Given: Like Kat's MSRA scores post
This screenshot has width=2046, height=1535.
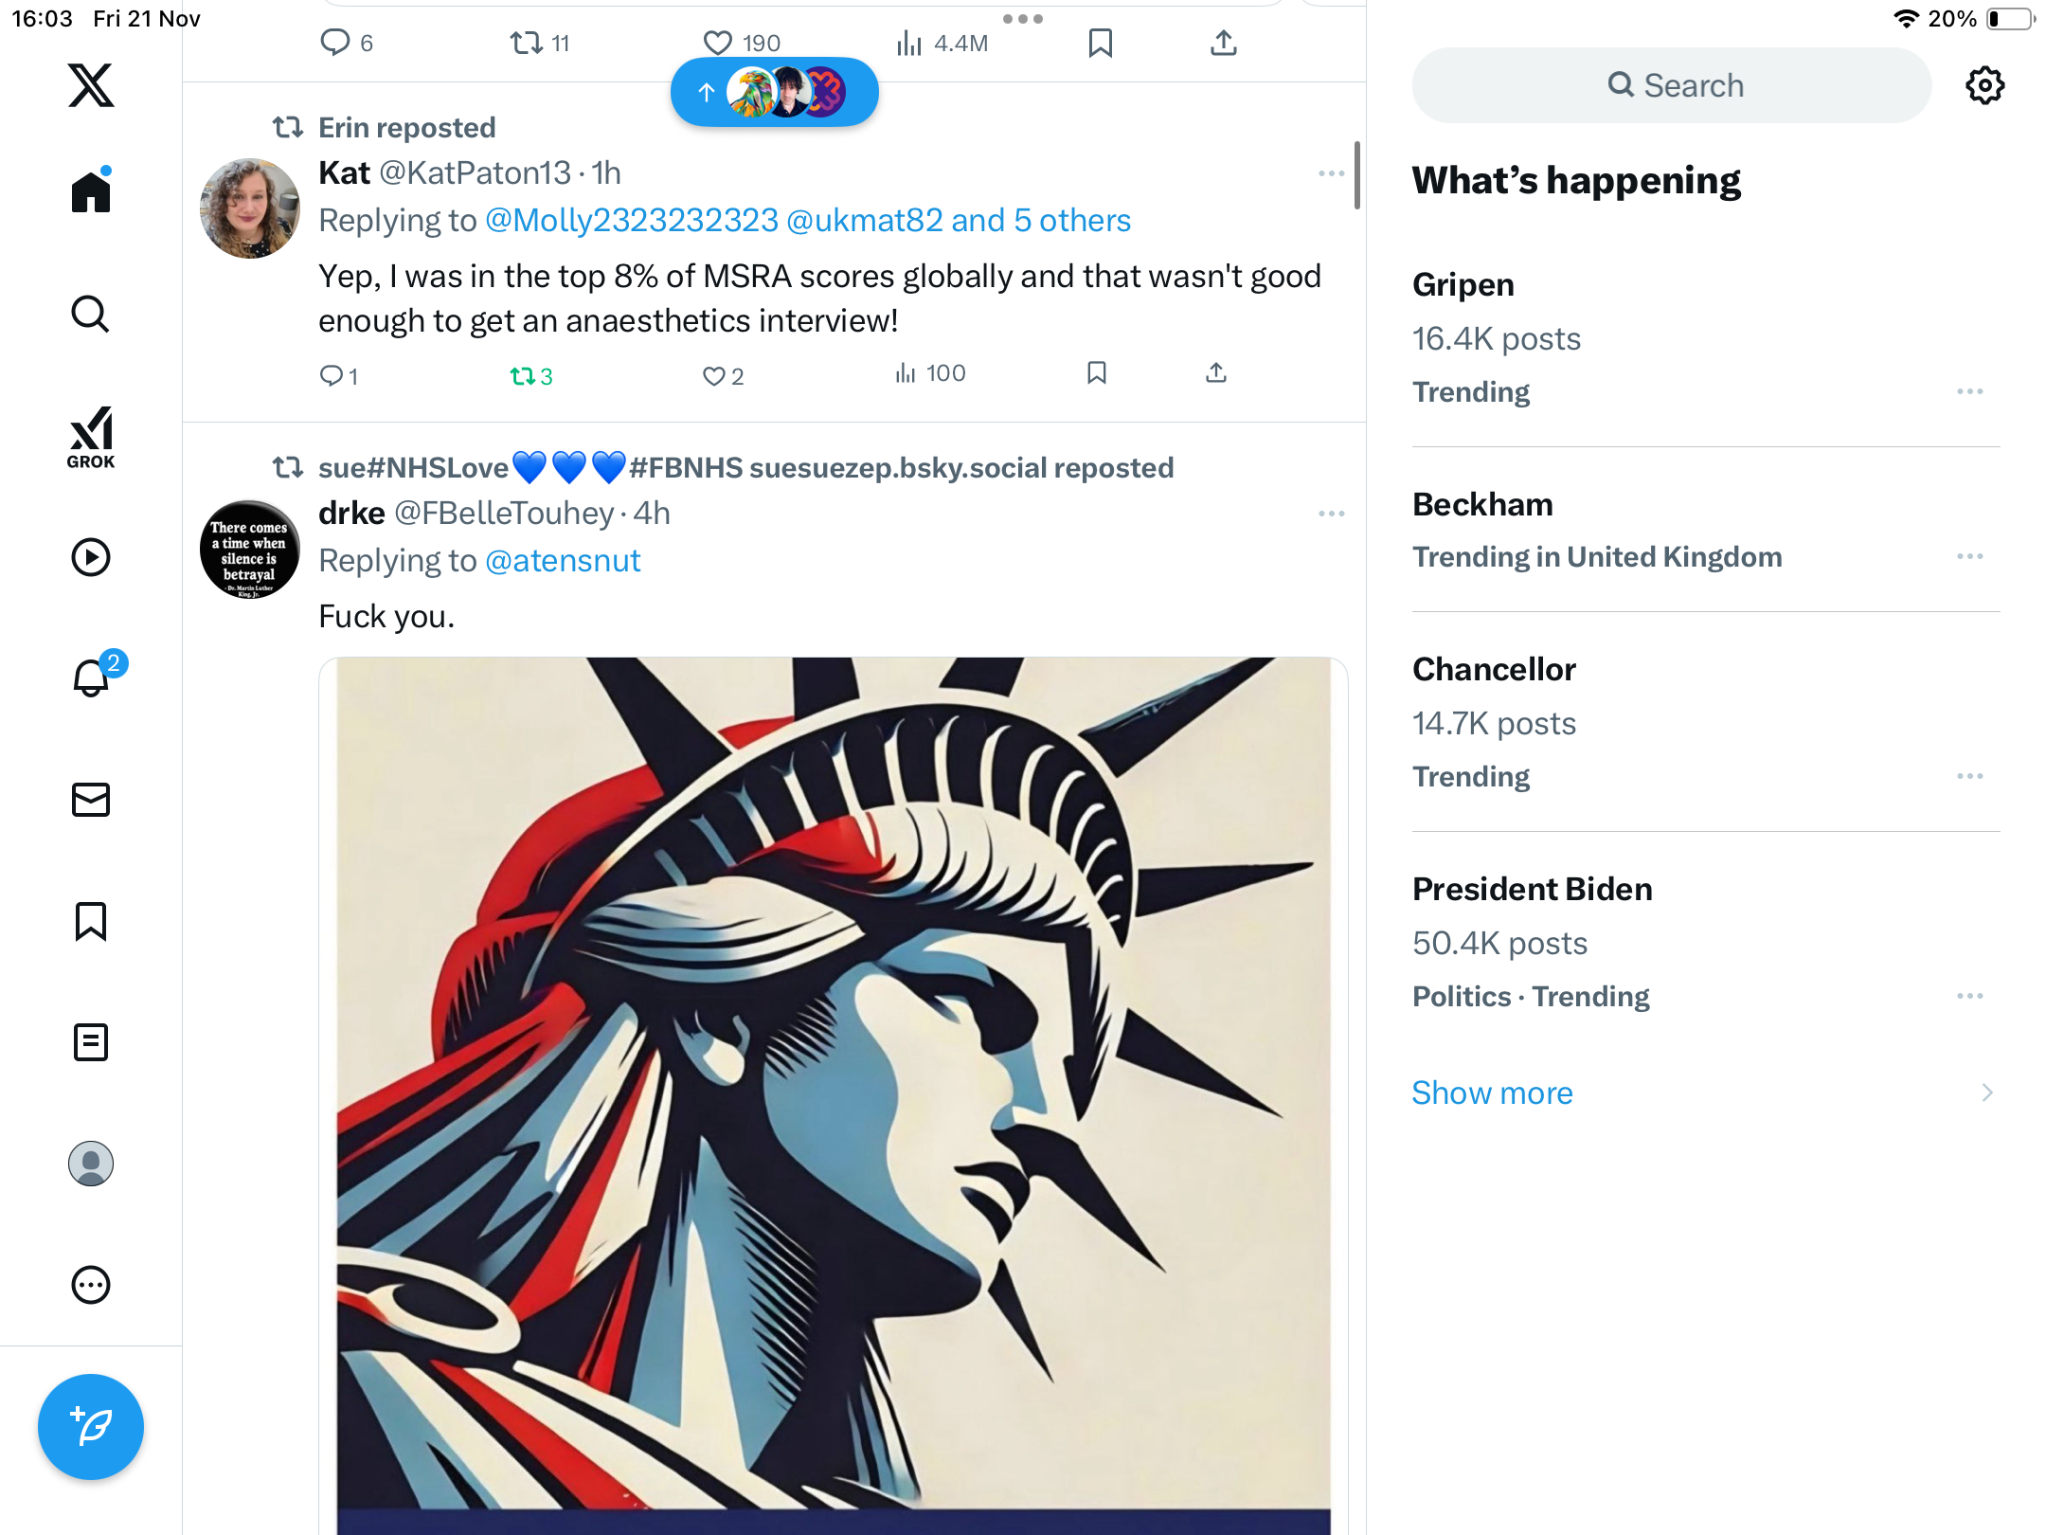Looking at the screenshot, I should click(x=713, y=376).
